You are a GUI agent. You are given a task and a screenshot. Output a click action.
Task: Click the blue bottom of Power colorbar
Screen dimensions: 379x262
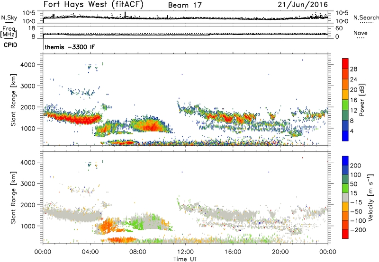345,136
